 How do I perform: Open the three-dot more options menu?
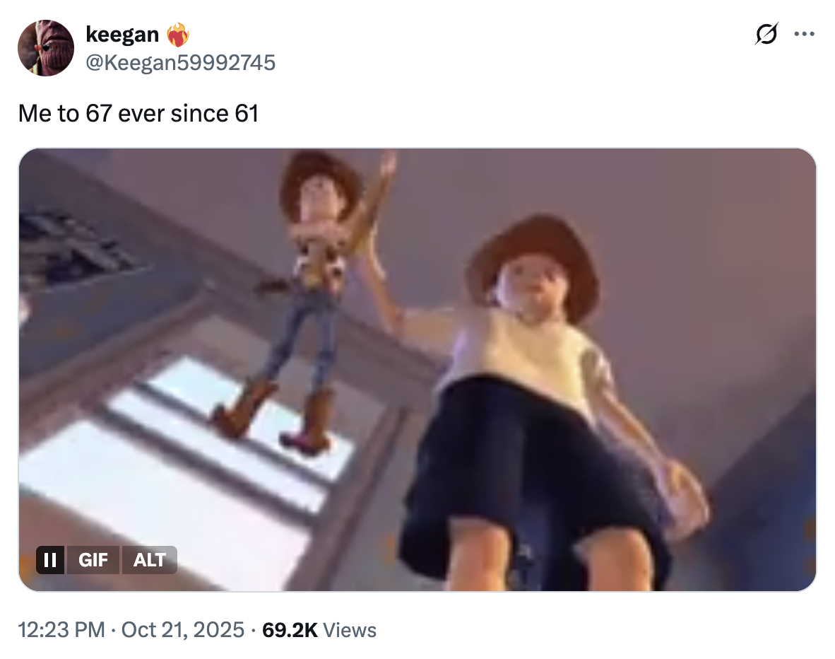(804, 34)
